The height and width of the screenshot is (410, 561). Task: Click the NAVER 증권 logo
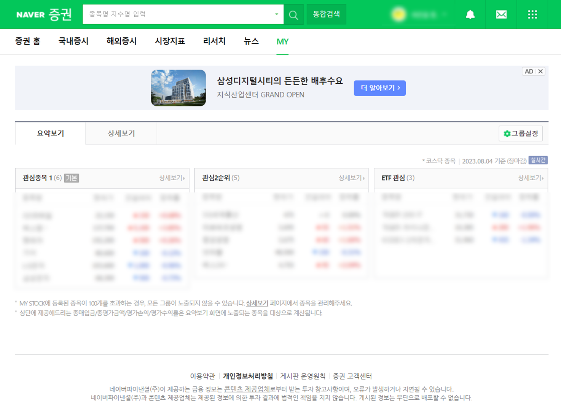click(44, 14)
